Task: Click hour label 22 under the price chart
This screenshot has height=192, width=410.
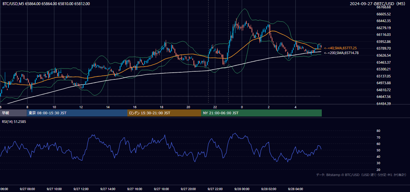Action: click(215, 107)
